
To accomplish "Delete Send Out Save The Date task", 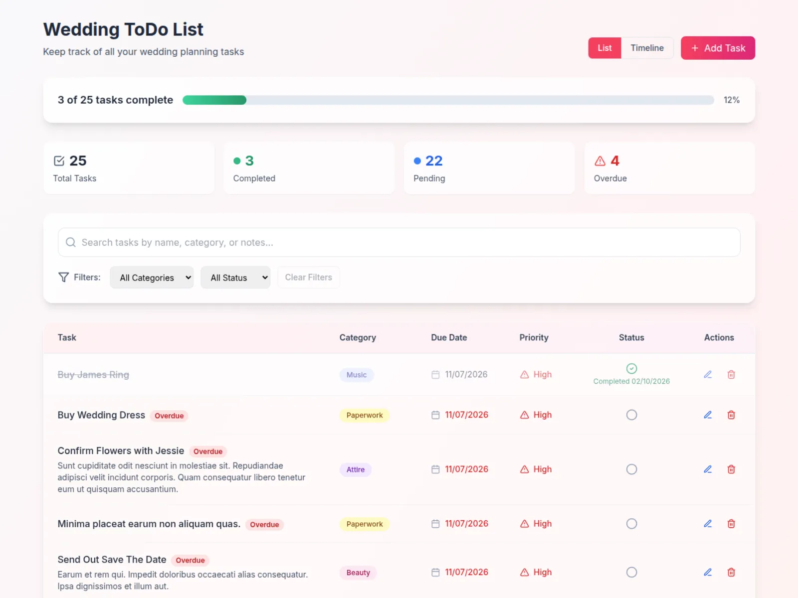I will [x=731, y=572].
